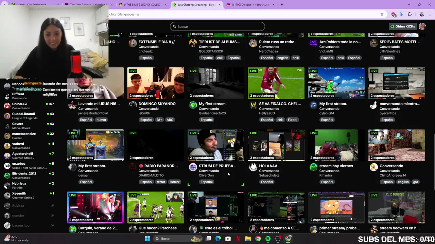
Task: Click the gta tag under ChinoAndrees14 stream
Action: (415, 182)
